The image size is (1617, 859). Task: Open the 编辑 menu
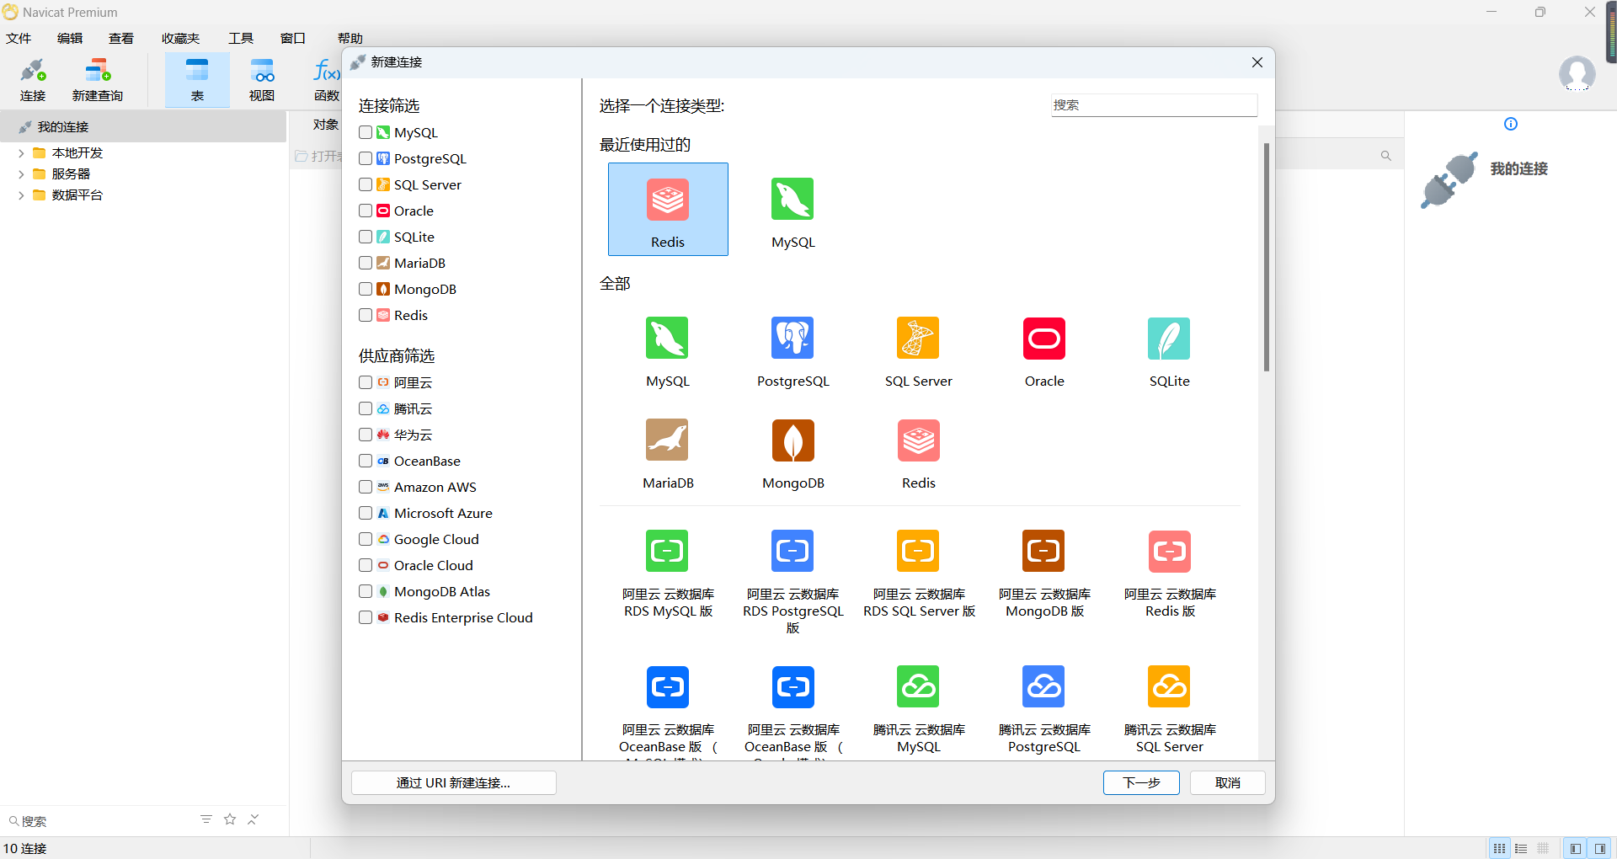(70, 38)
